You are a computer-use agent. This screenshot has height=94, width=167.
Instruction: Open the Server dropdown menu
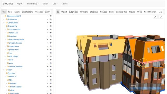click(x=46, y=4)
